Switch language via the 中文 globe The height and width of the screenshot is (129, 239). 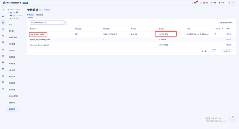pos(222,3)
